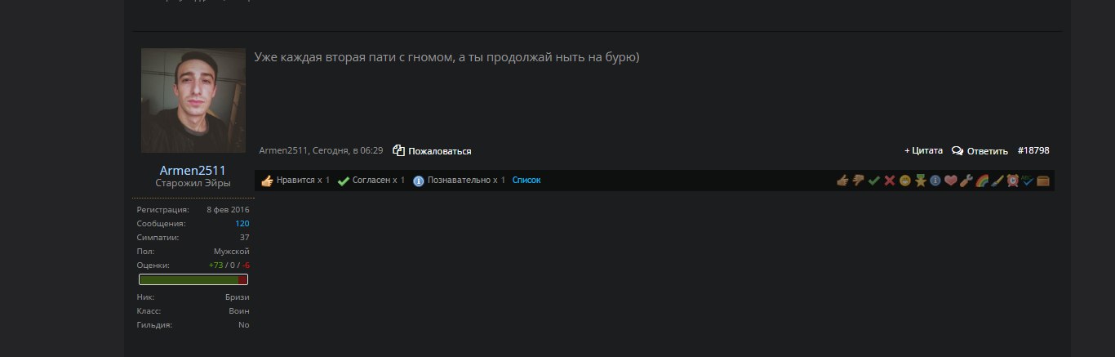The height and width of the screenshot is (357, 1115).
Task: Rate post with blue info icon
Action: [935, 181]
